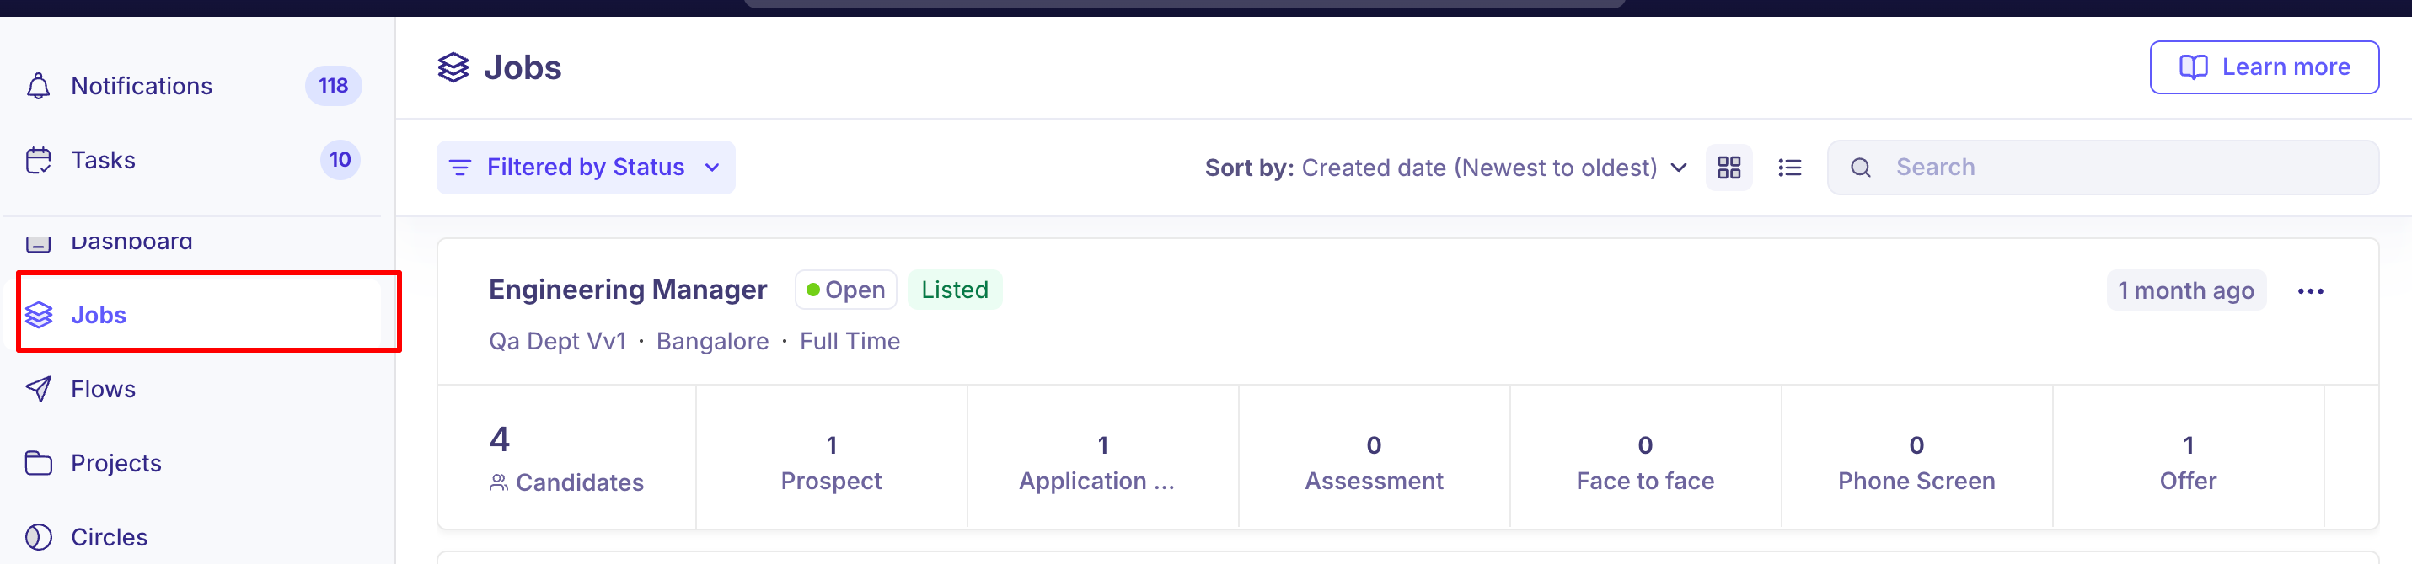Click the magnifier icon in Search

coord(1861,168)
